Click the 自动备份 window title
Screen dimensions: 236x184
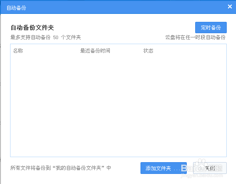point(16,8)
